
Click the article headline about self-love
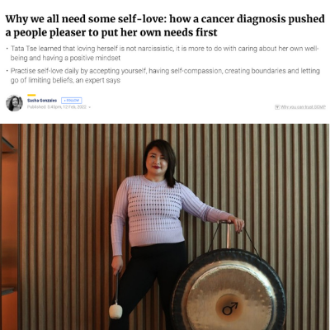(x=165, y=26)
